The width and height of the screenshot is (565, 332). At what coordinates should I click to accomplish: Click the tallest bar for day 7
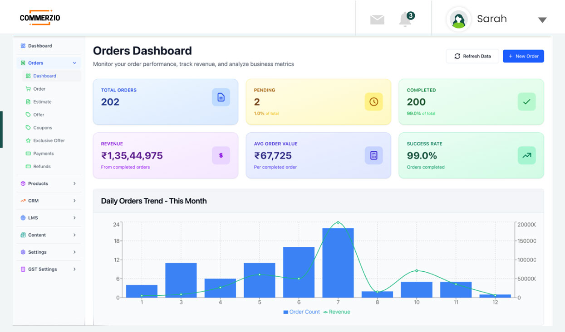(338, 263)
